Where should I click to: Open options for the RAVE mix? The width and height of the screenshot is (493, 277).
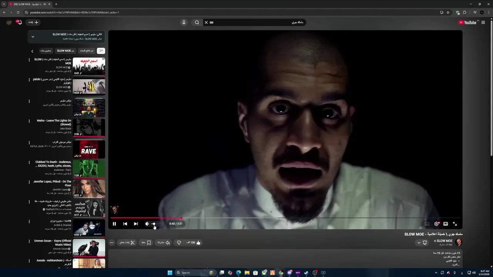click(x=29, y=142)
